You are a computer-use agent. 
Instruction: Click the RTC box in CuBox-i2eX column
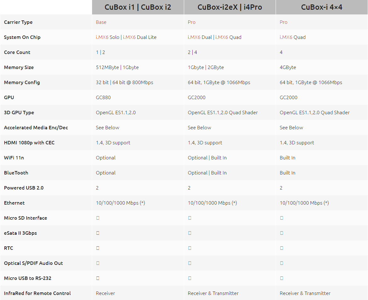click(x=189, y=248)
